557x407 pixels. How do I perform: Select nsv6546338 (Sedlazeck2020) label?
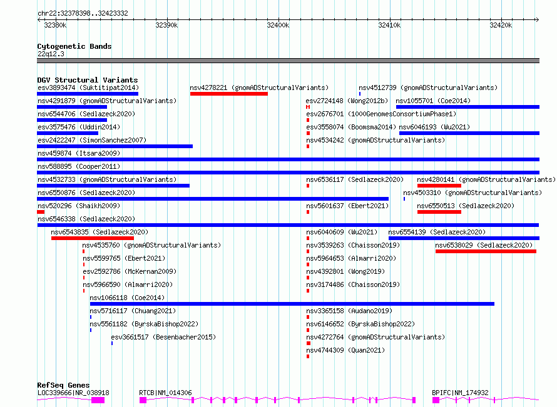point(86,219)
